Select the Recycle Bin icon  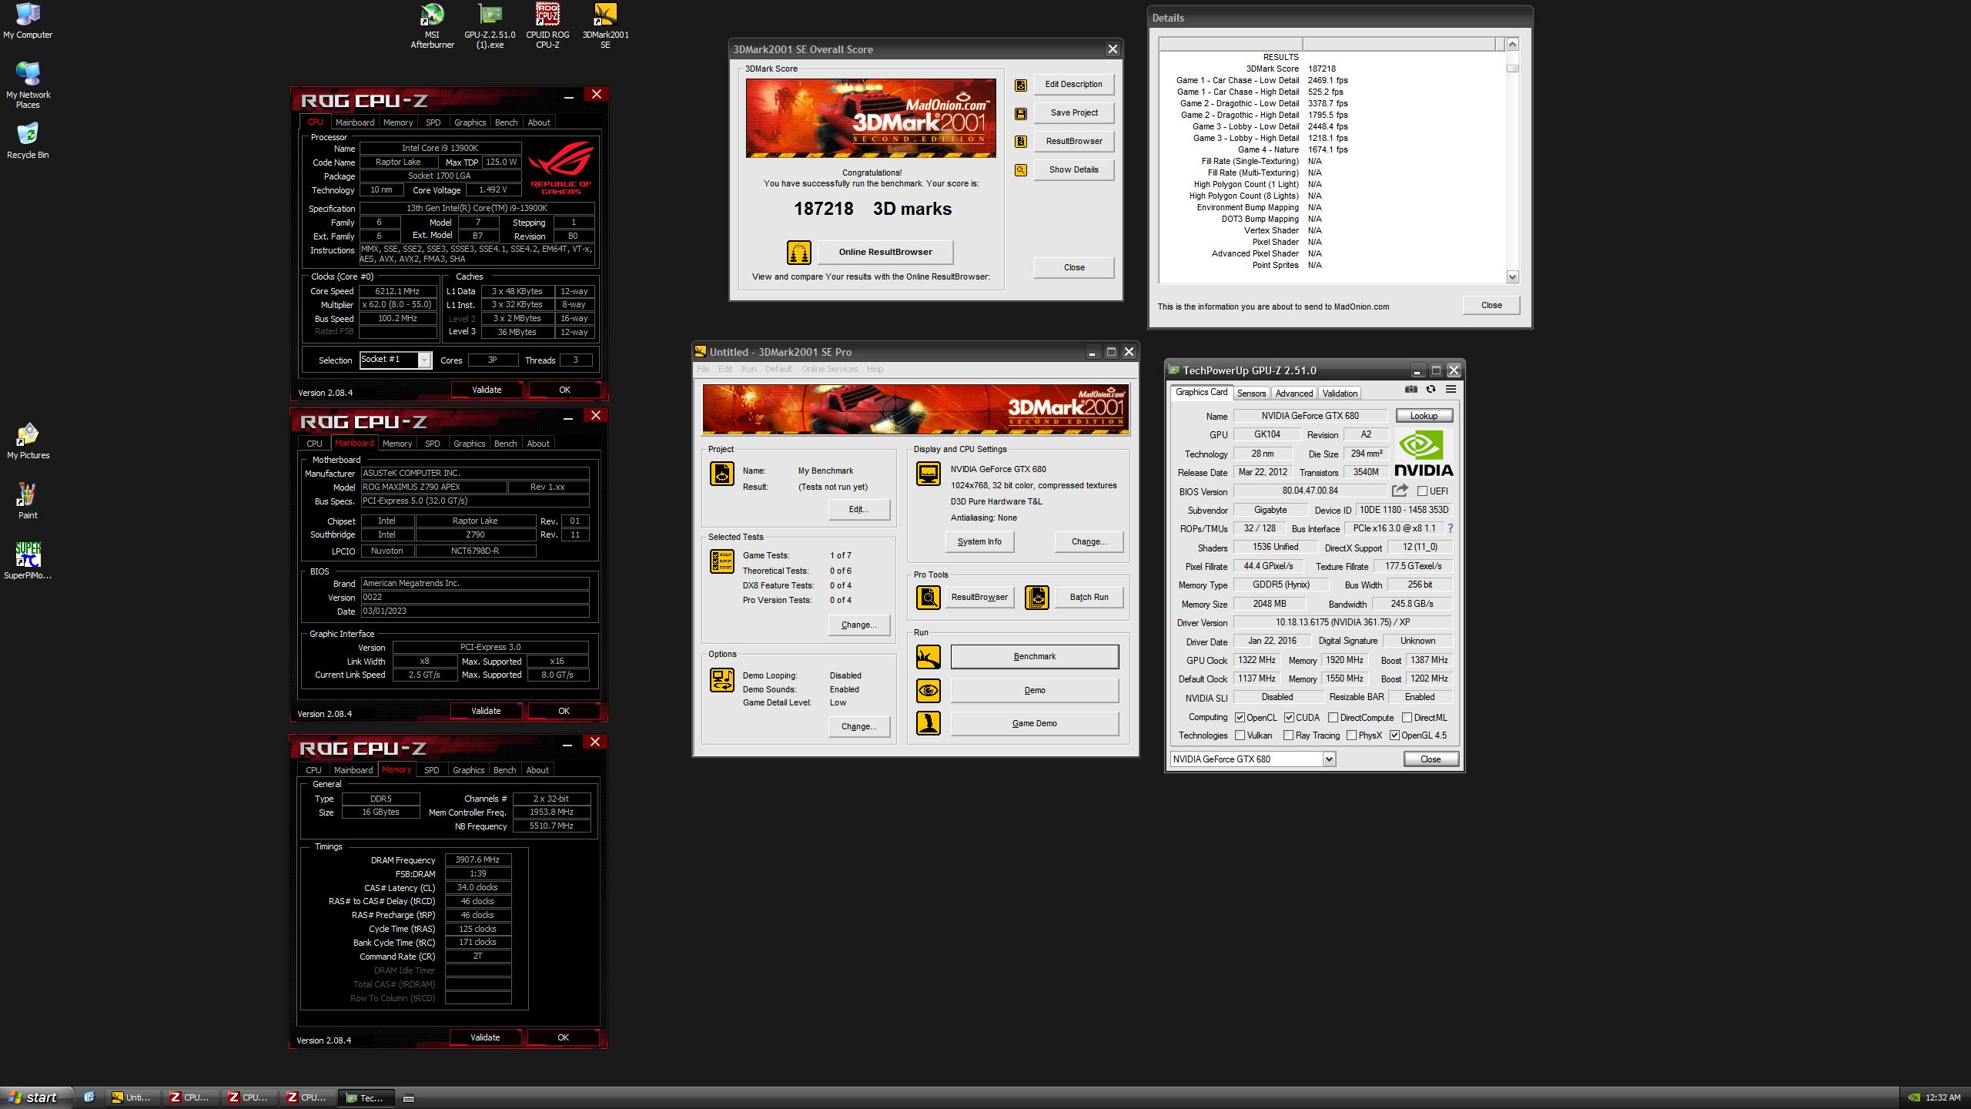[28, 140]
